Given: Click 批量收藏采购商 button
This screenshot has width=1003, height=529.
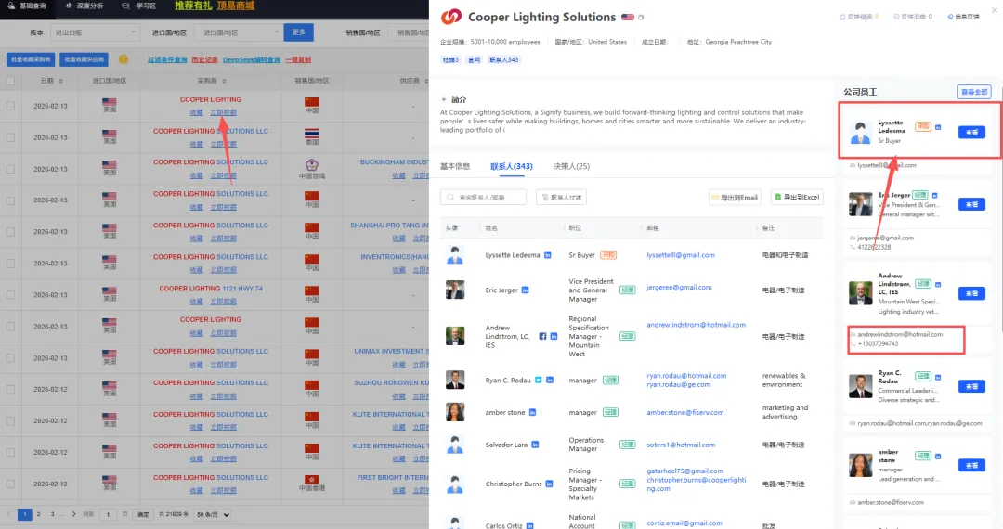Looking at the screenshot, I should click(30, 59).
